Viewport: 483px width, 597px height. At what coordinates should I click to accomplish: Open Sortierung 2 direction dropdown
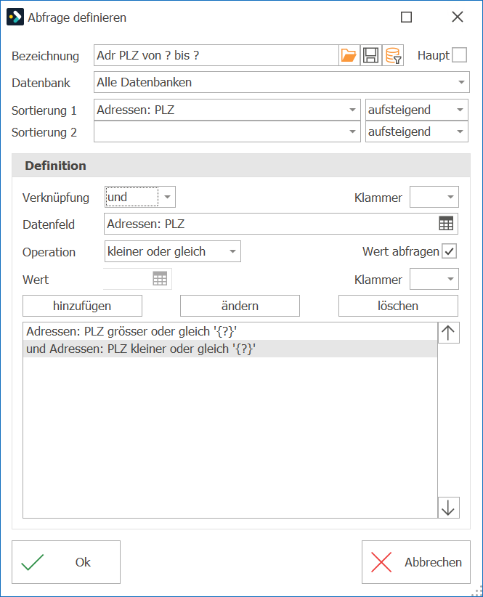[460, 131]
